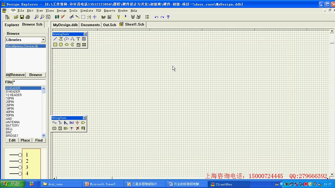This screenshot has height=188, width=335.
Task: Open the File menu
Action: 21,10
